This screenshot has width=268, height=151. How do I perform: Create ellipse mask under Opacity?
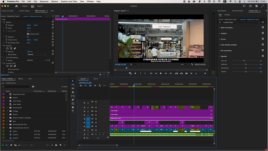pos(7,48)
